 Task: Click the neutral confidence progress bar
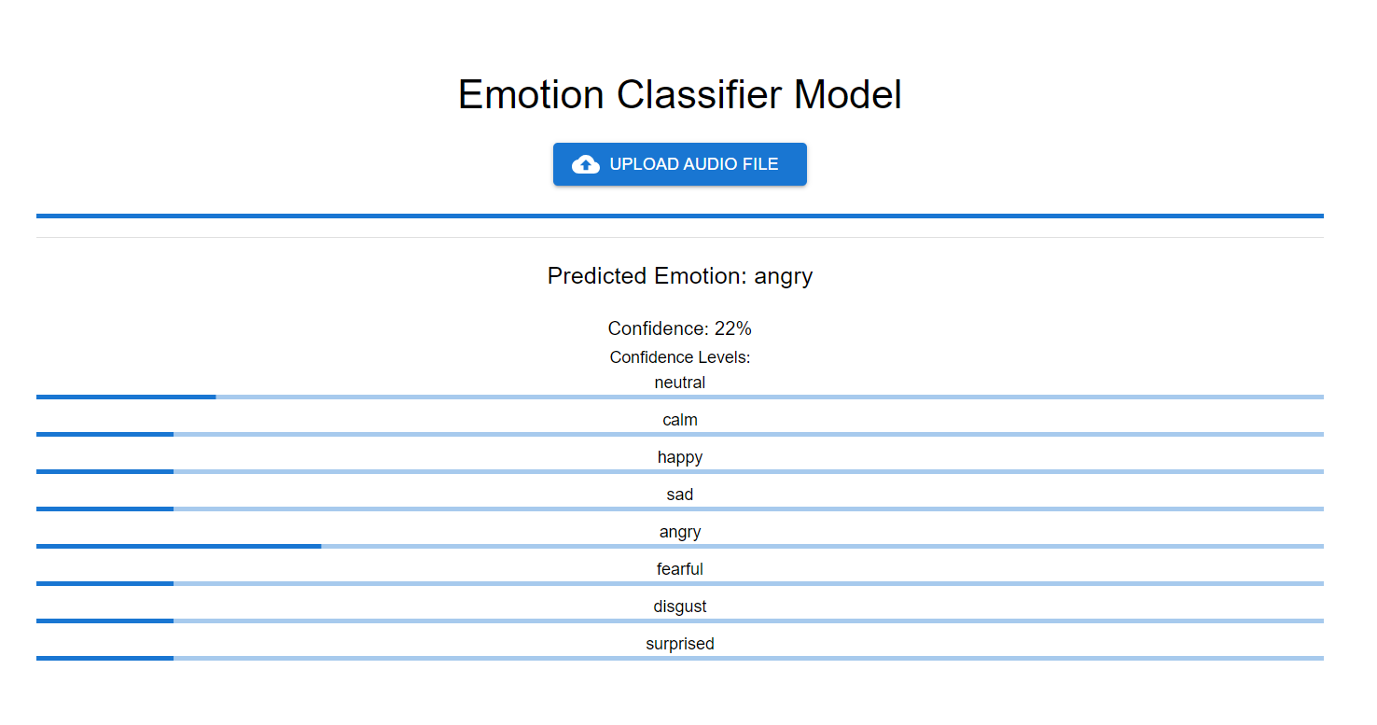pos(680,397)
